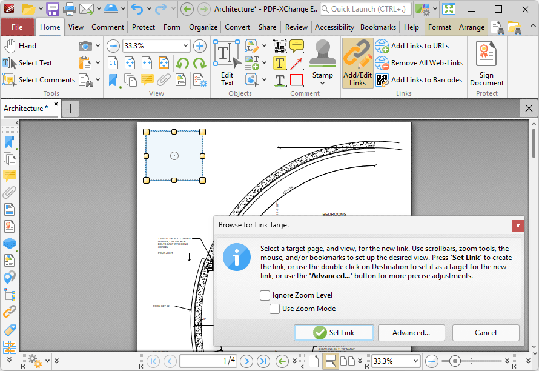
Task: Click Add Links to Barcodes
Action: 419,80
